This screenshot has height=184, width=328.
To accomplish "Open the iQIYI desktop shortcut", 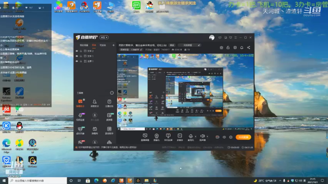I will click(136, 7).
